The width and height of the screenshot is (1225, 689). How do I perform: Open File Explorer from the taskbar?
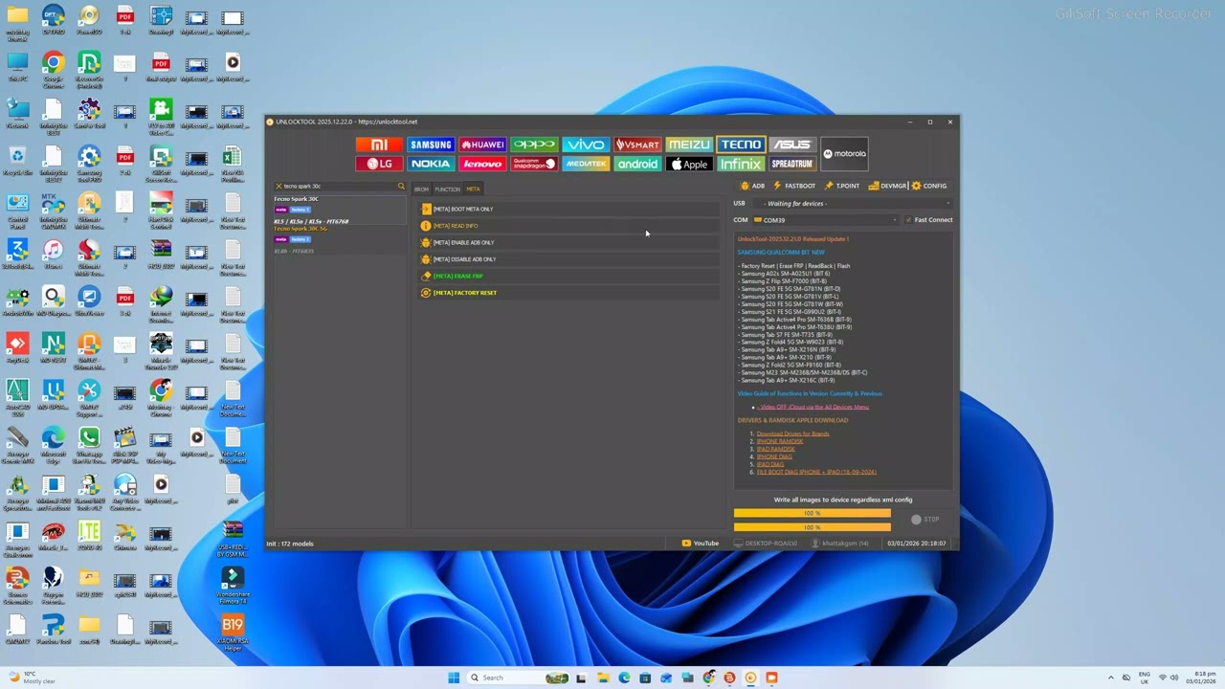point(603,678)
